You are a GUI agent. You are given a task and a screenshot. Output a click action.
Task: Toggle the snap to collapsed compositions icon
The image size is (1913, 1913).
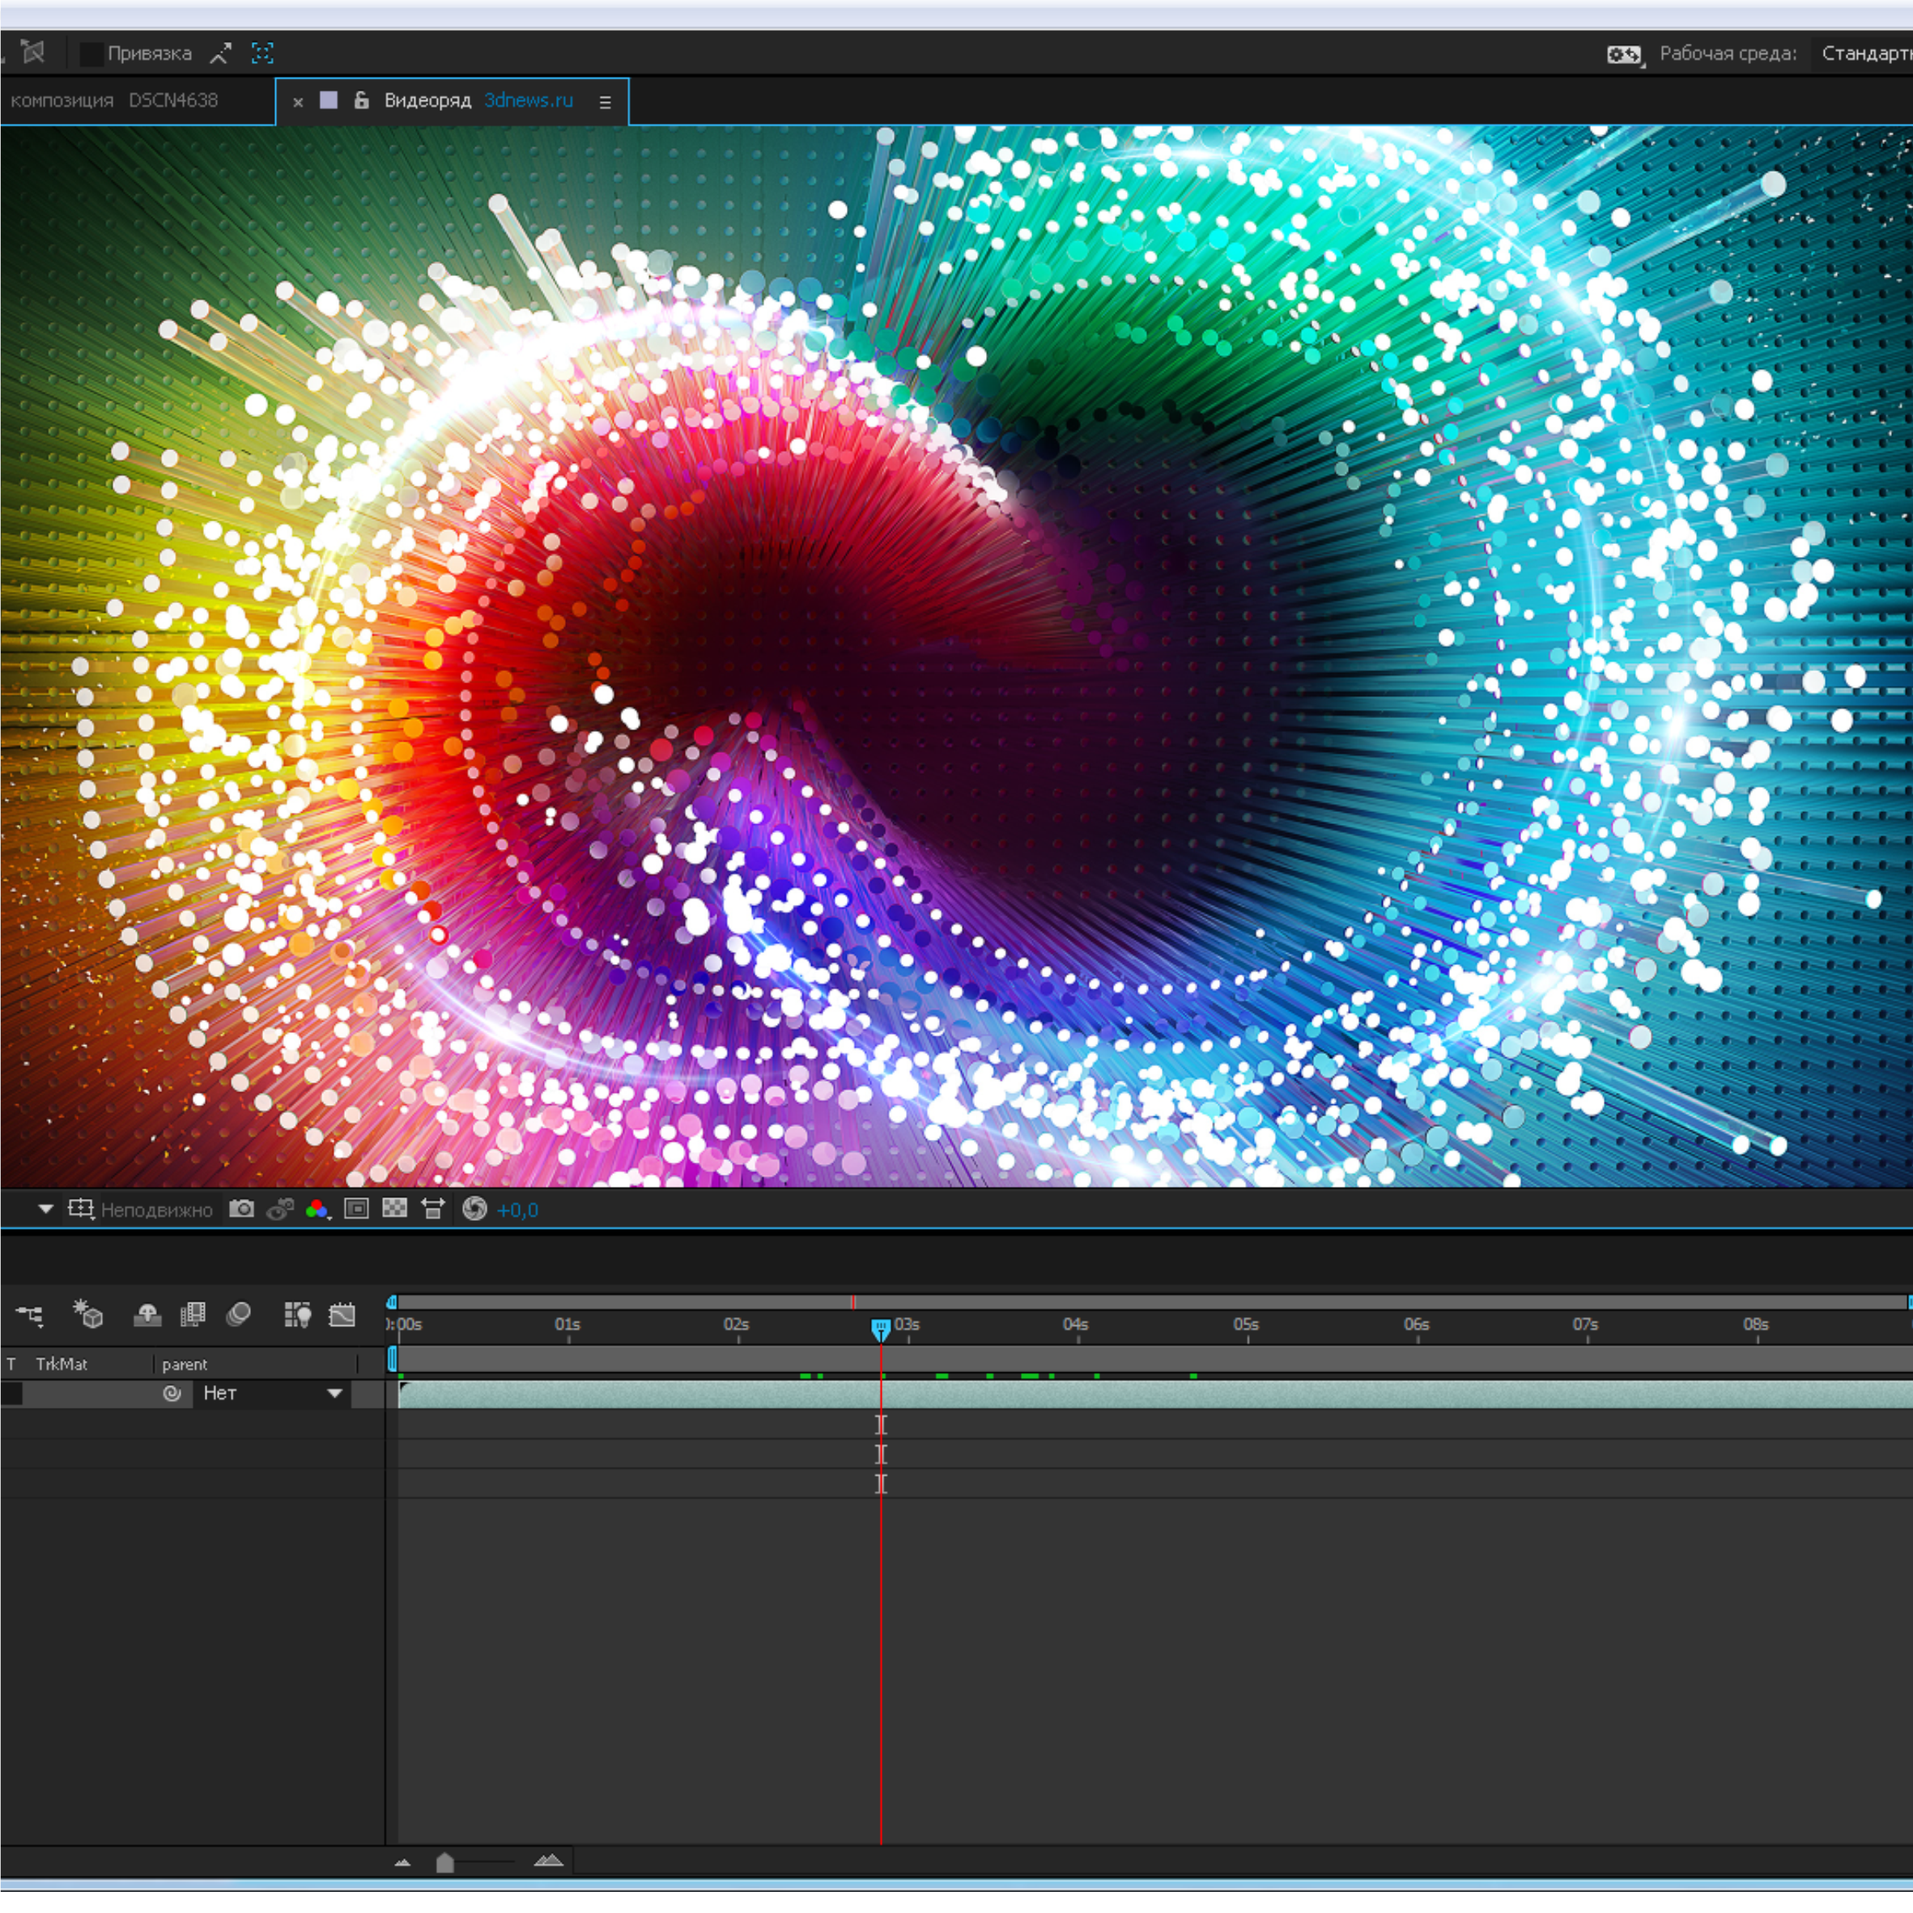tap(262, 53)
